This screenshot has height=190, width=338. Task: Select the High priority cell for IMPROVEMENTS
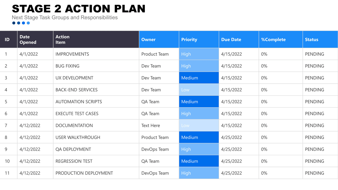[199, 54]
